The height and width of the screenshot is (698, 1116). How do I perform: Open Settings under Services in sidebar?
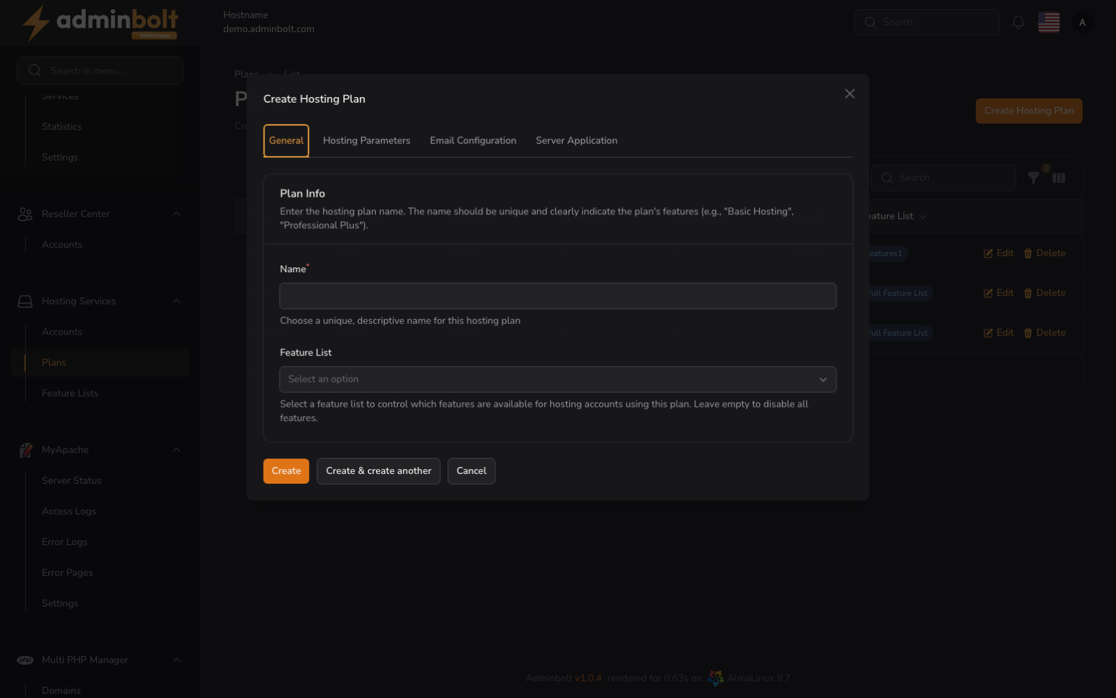pyautogui.click(x=60, y=157)
